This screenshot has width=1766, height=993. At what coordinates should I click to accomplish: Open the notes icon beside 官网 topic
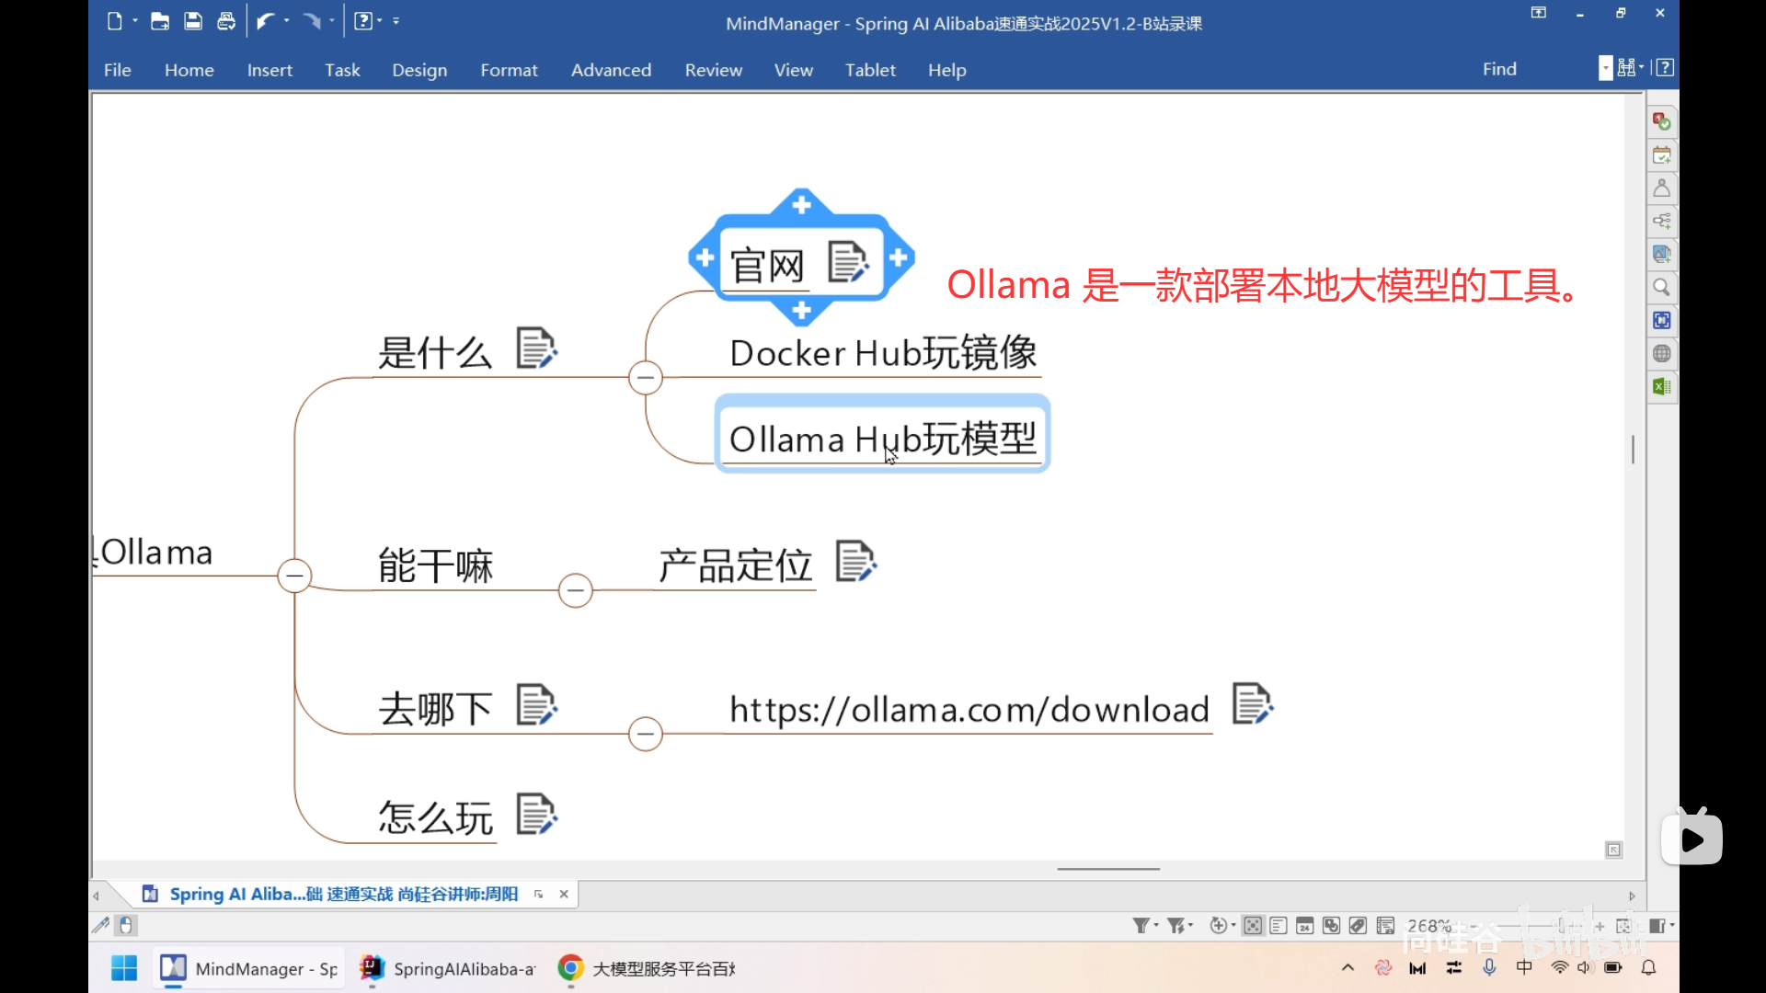848,263
